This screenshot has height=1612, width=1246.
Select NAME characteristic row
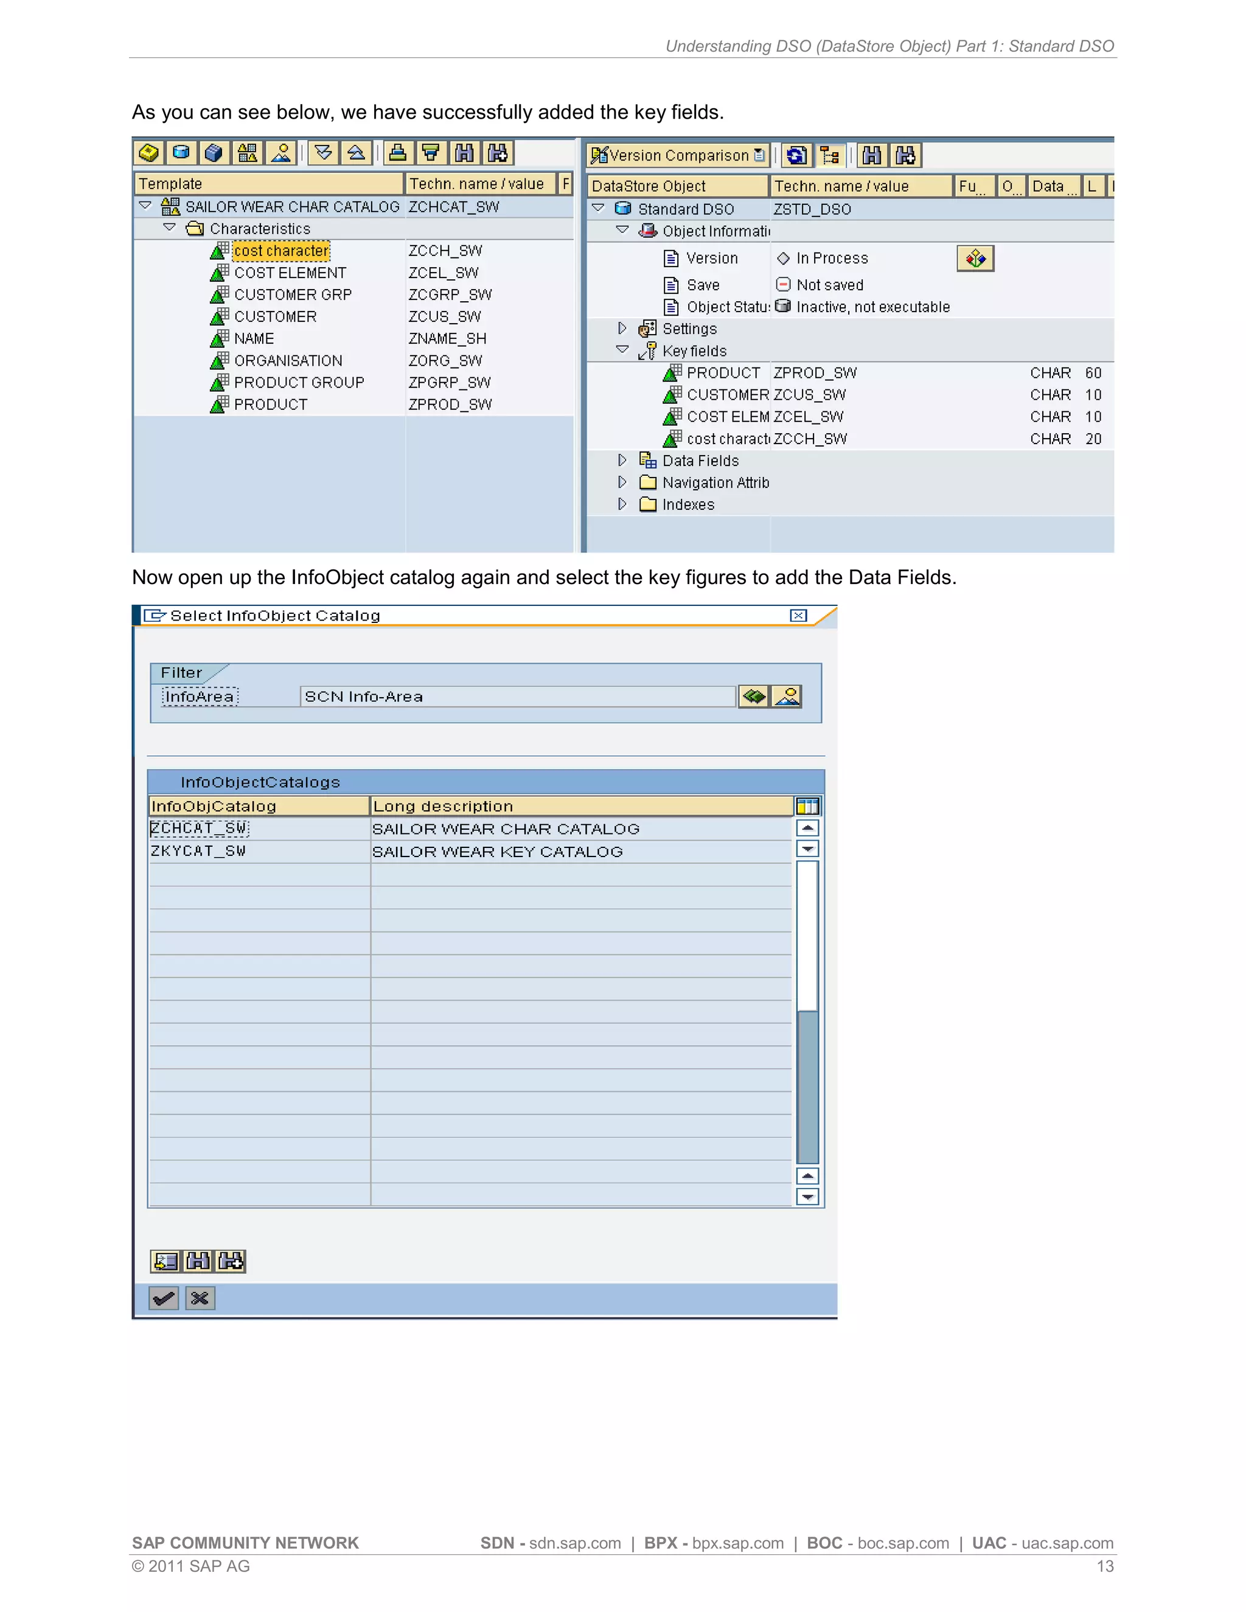(x=254, y=339)
